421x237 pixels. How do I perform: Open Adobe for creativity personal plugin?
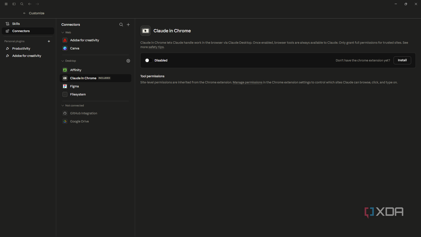28,56
